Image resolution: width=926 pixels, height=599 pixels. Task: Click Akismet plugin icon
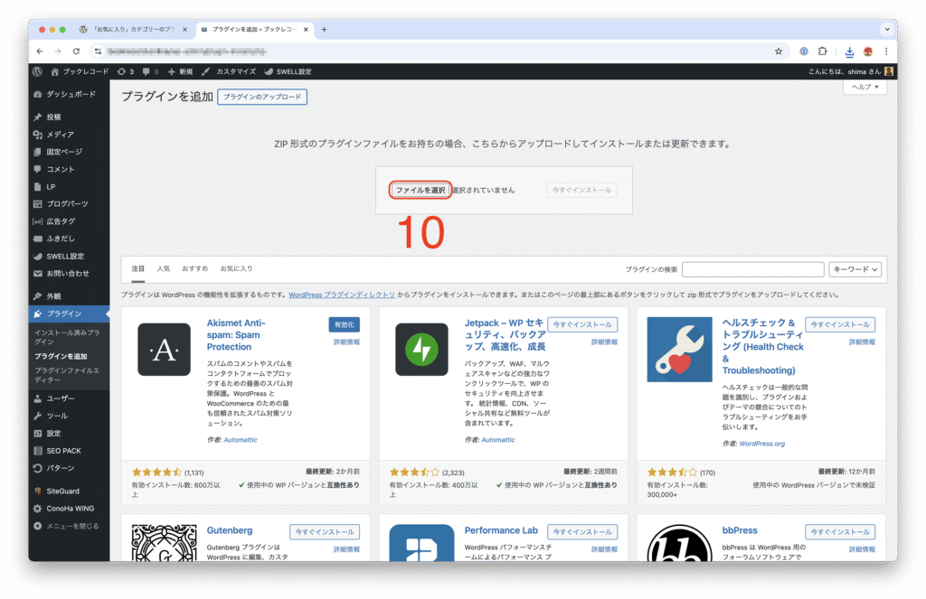(165, 350)
